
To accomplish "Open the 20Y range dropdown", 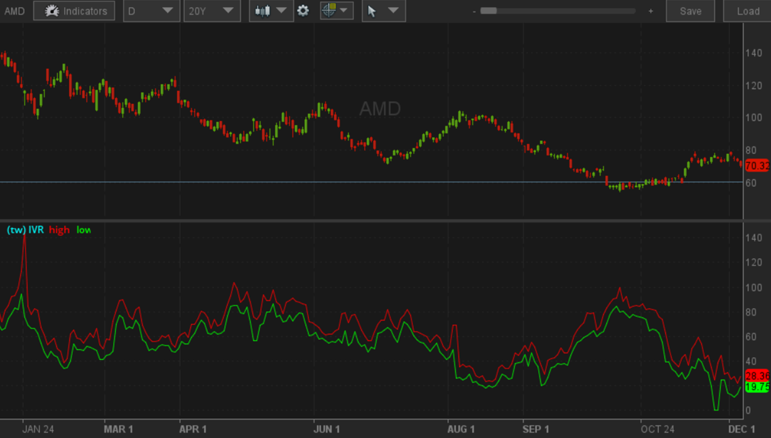I will click(212, 11).
